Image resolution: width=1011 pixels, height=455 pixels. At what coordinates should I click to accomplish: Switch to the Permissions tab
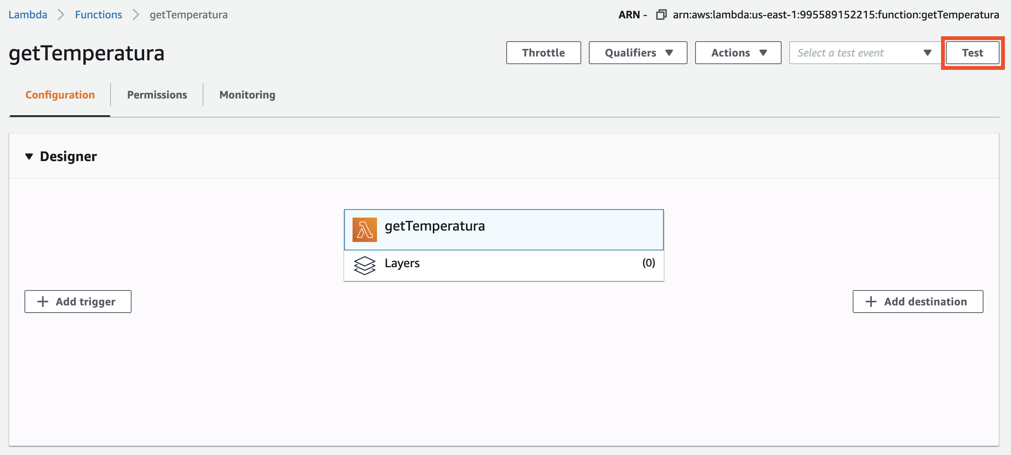pos(157,95)
